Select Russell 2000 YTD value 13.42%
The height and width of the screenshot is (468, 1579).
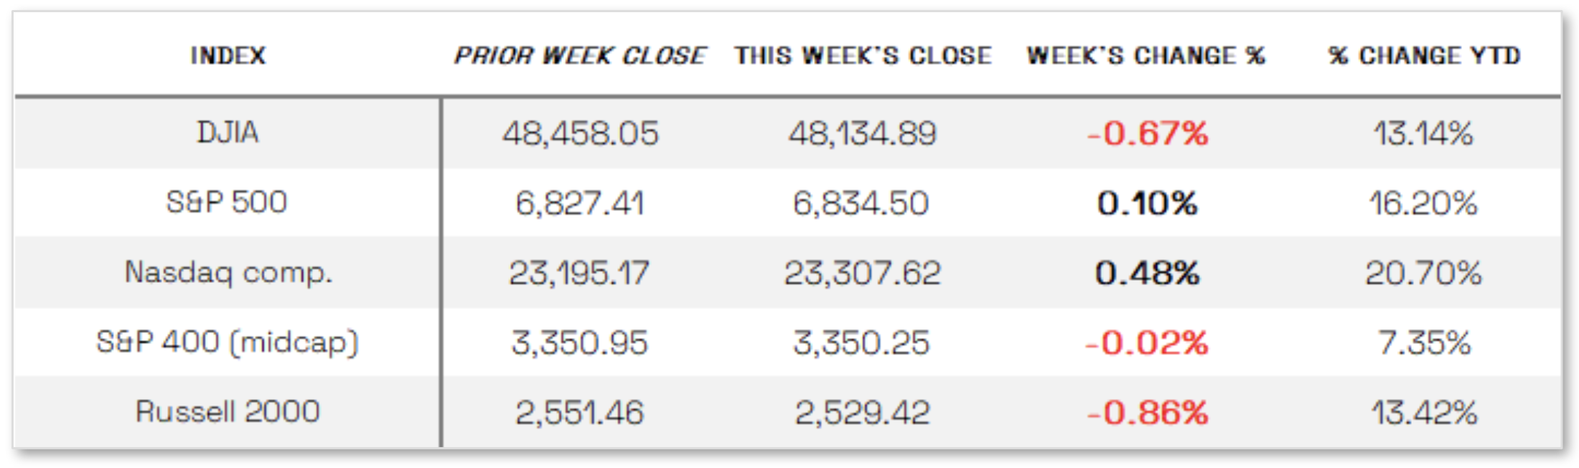pos(1424,413)
